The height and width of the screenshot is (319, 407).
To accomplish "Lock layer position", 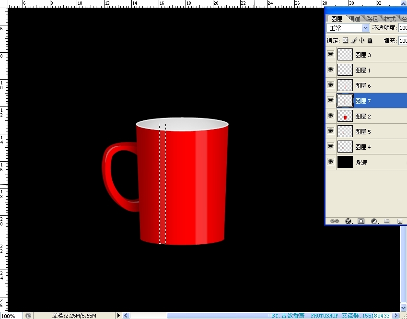I will pyautogui.click(x=362, y=41).
